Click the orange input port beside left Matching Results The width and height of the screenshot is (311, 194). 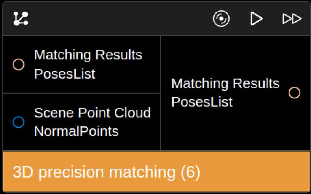(18, 64)
